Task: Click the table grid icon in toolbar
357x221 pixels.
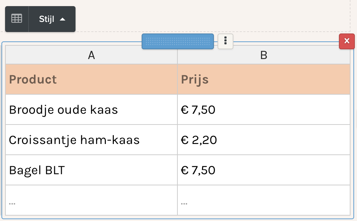Action: (17, 19)
